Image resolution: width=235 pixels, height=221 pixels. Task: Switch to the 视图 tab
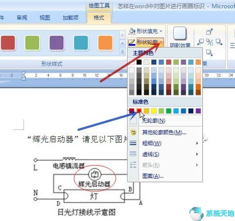tap(45, 18)
